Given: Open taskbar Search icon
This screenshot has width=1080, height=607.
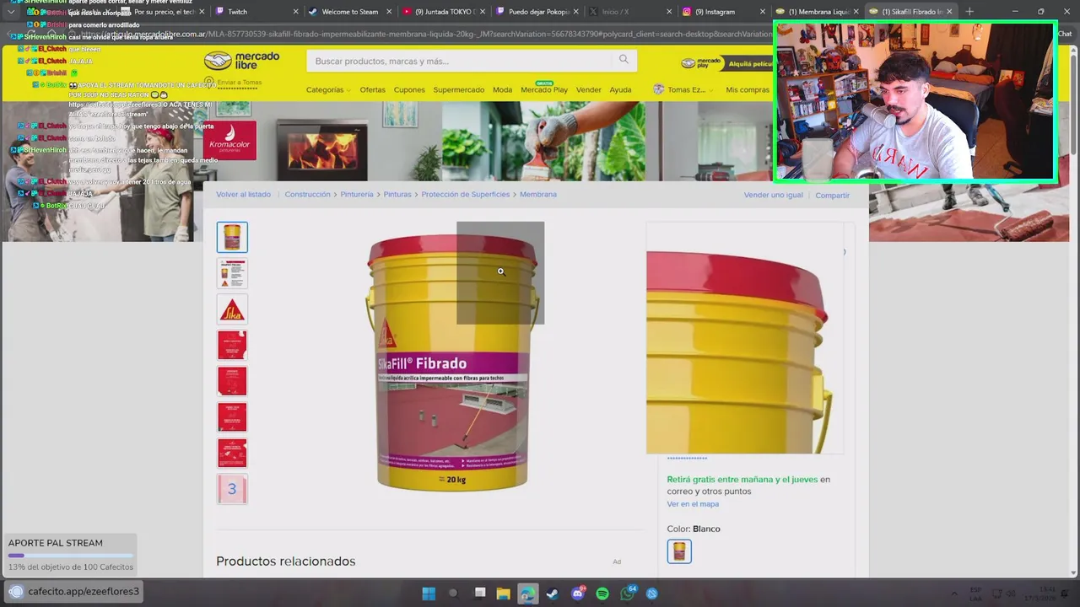Looking at the screenshot, I should point(453,594).
